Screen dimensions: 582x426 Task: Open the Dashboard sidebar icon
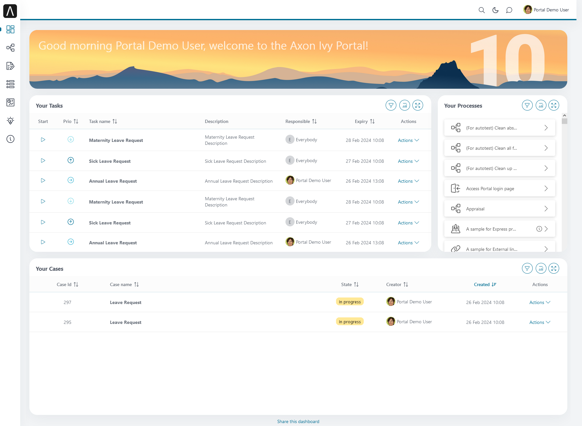tap(10, 29)
